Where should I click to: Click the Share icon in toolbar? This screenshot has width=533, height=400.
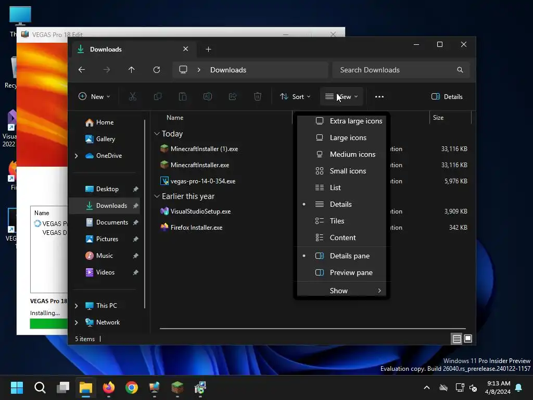(233, 96)
